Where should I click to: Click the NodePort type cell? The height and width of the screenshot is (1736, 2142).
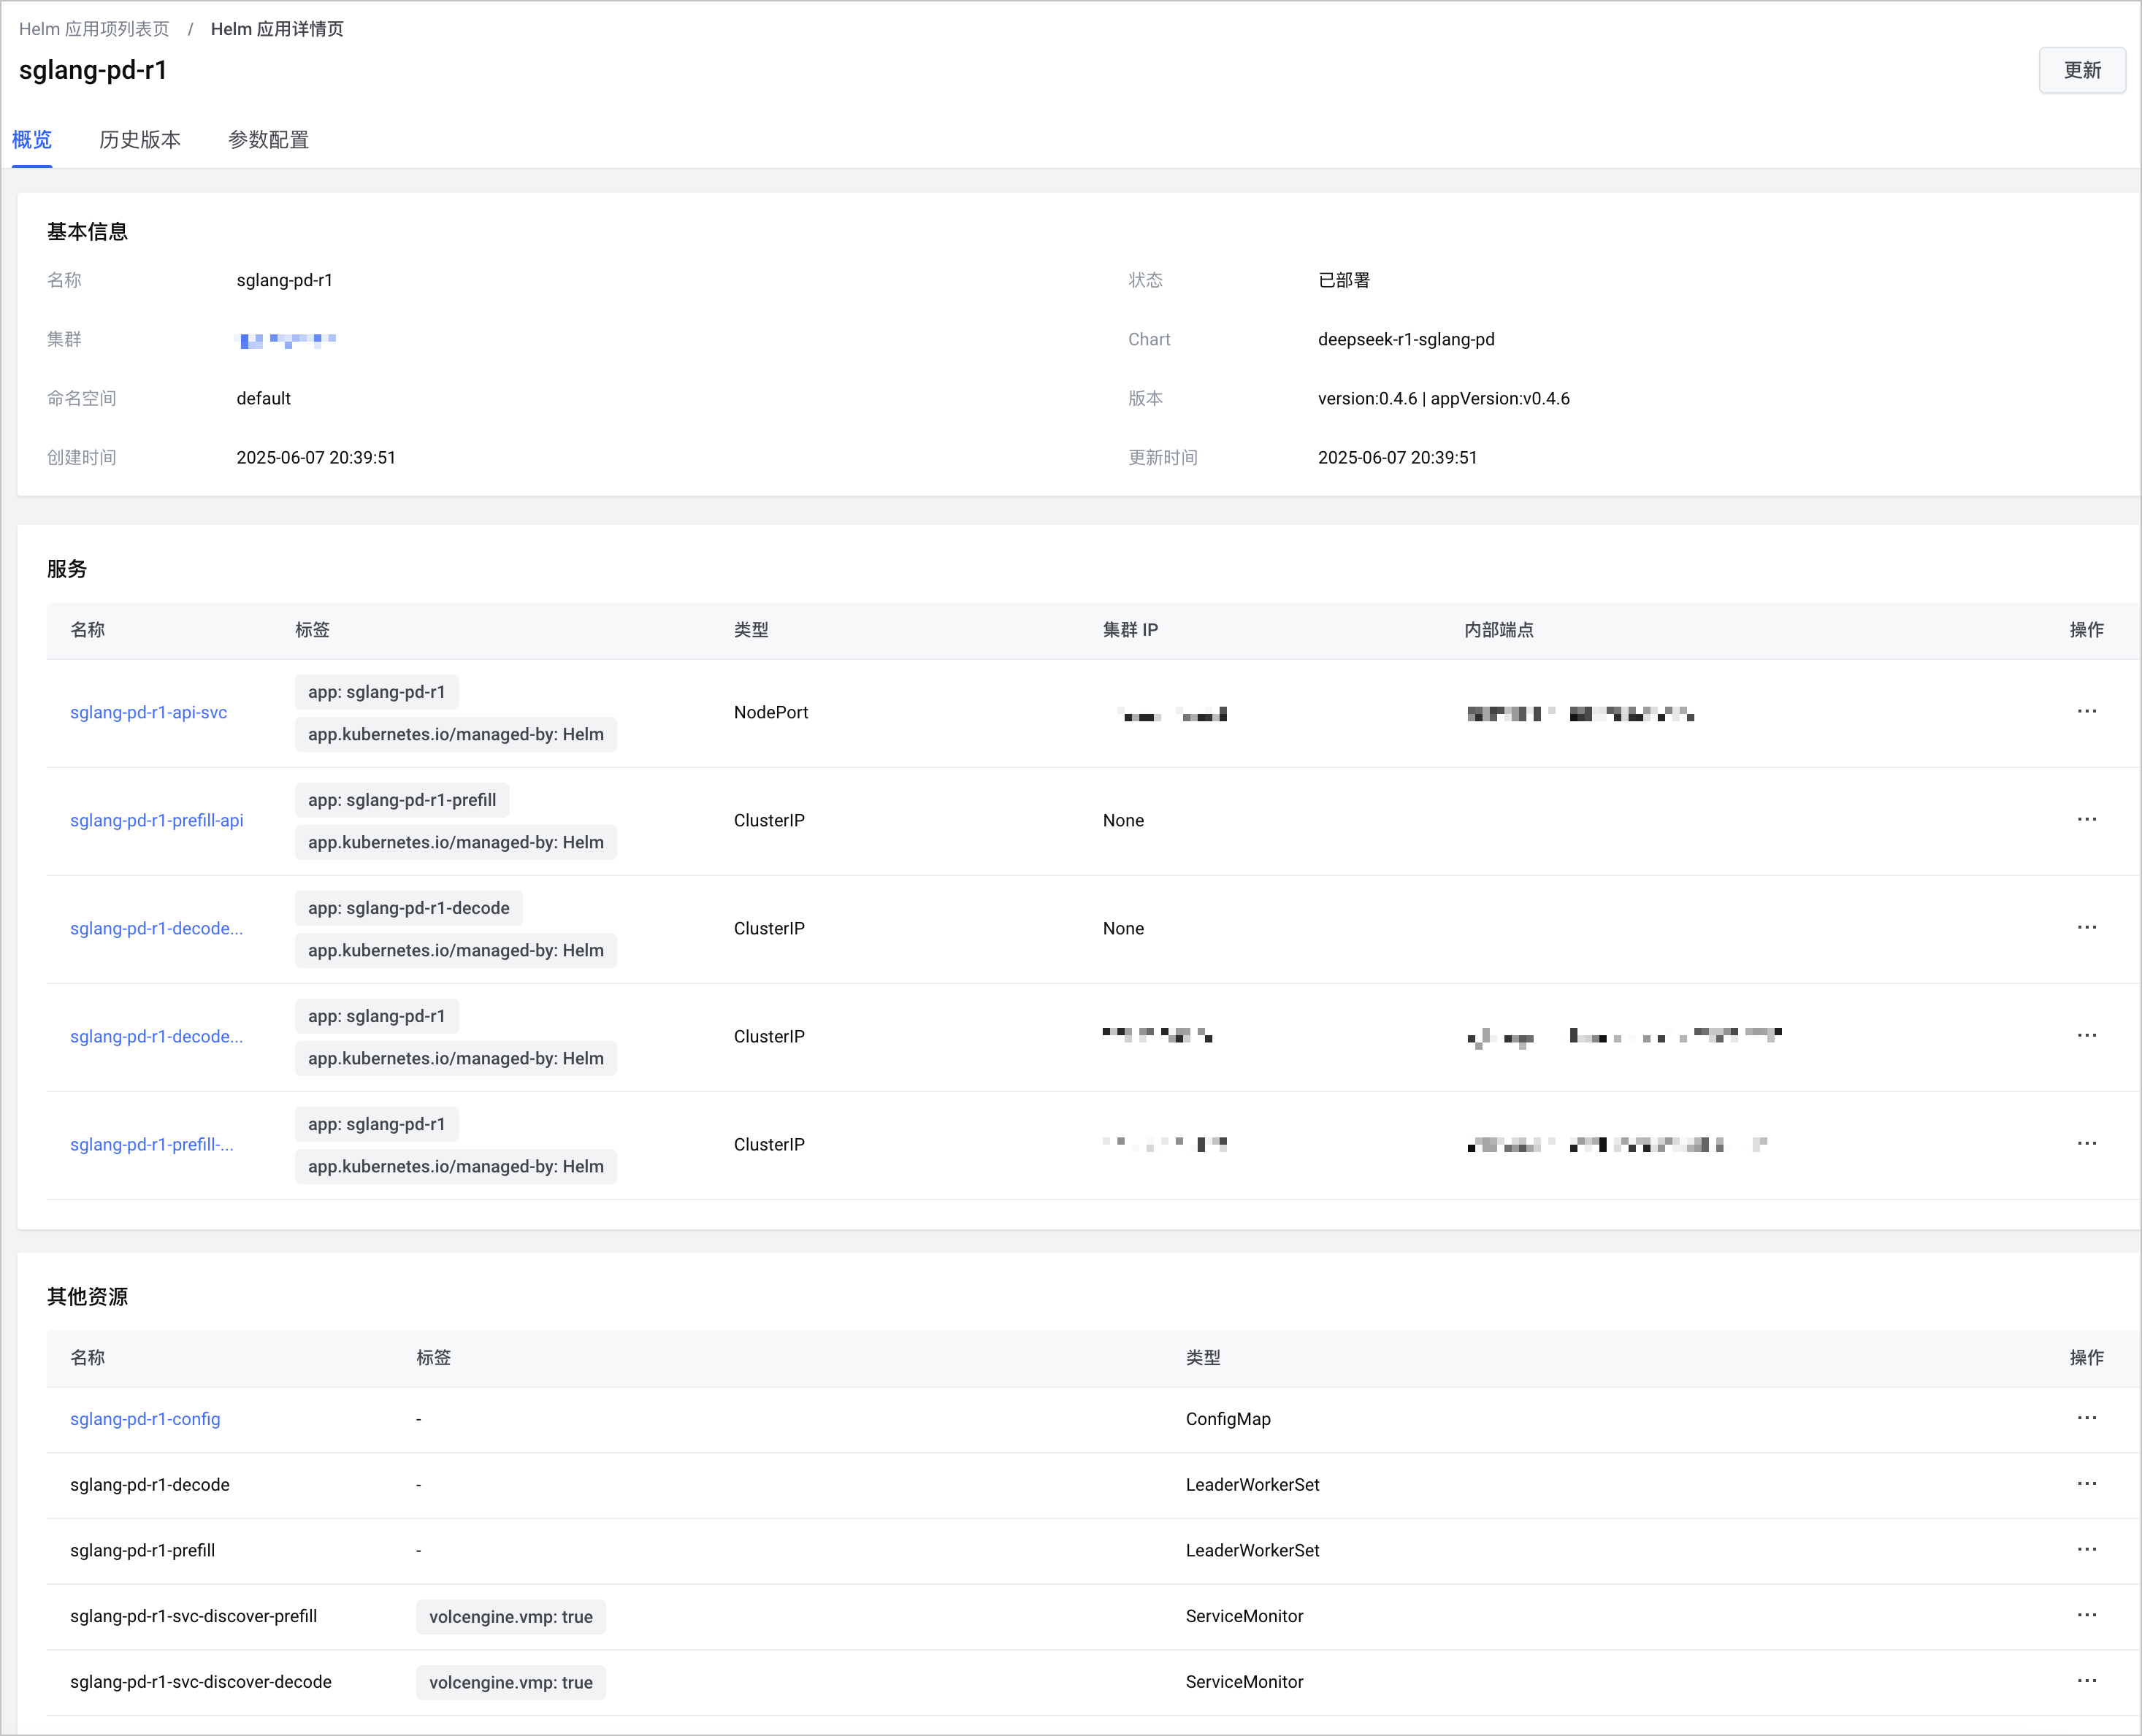tap(770, 712)
